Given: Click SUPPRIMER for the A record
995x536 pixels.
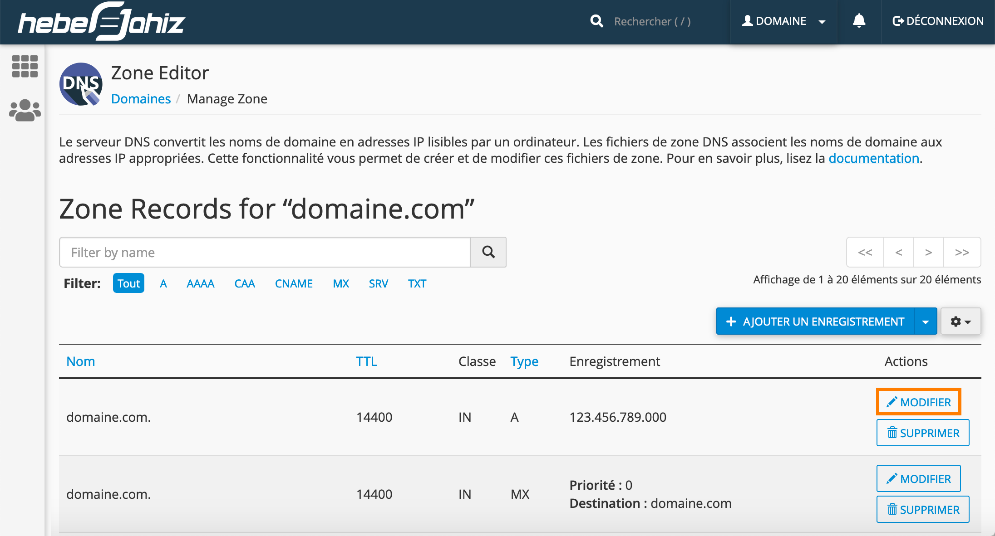Looking at the screenshot, I should coord(923,433).
